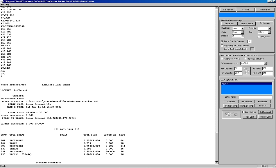This screenshot has height=168, width=276.
Task: Click the file utility computers icon button
Action: coord(231,114)
